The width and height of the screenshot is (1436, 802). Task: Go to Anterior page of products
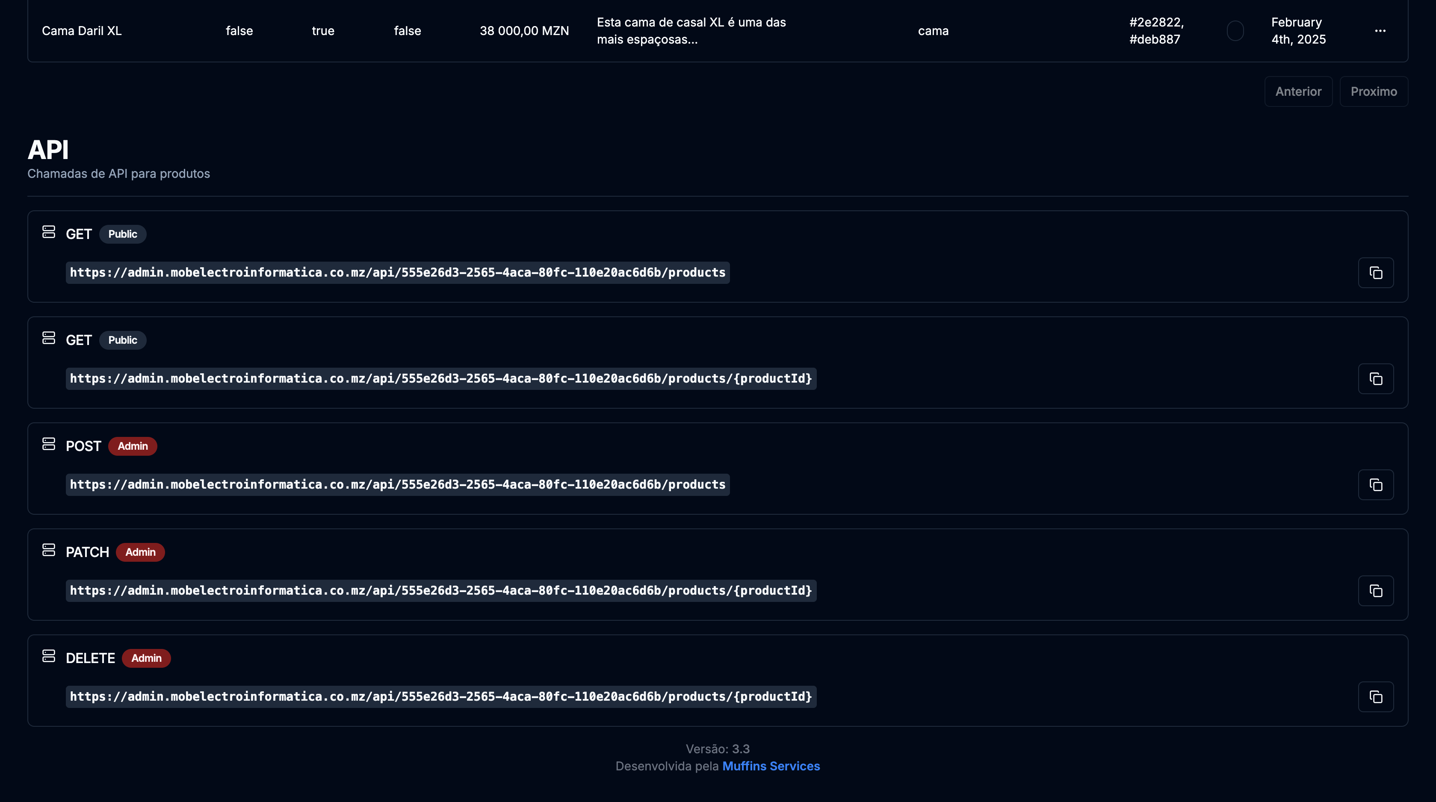coord(1298,91)
